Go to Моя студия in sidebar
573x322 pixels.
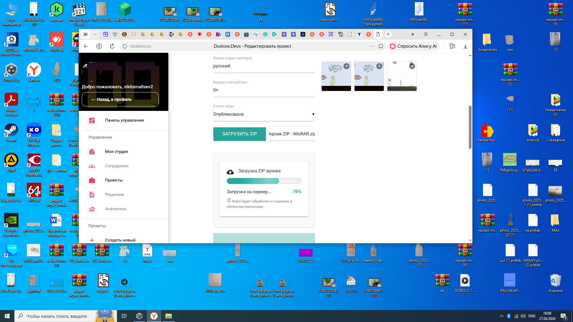point(116,151)
